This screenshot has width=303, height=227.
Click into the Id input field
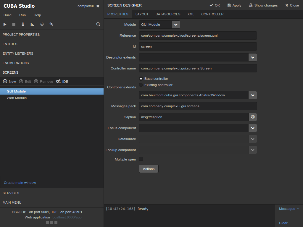198,46
